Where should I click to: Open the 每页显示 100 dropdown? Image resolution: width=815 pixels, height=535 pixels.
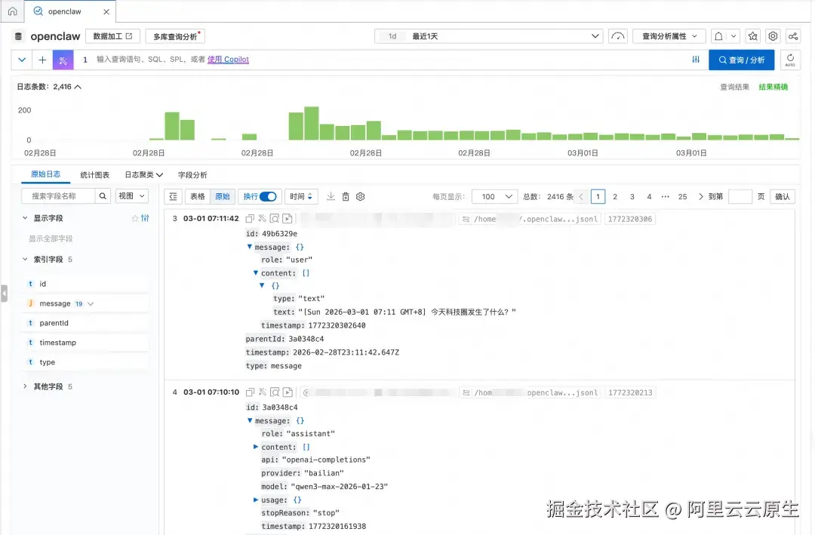tap(495, 196)
